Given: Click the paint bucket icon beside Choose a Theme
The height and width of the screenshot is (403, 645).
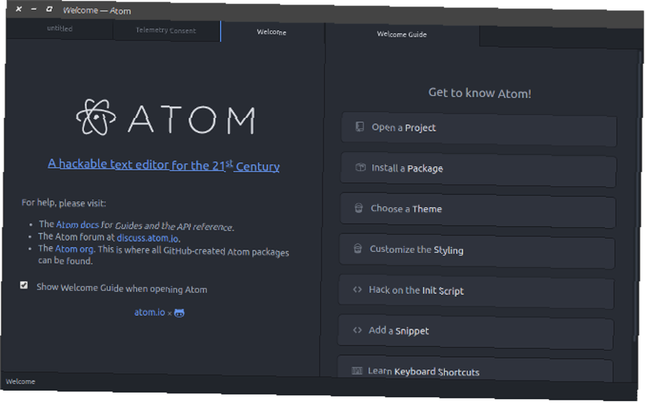Looking at the screenshot, I should (359, 208).
